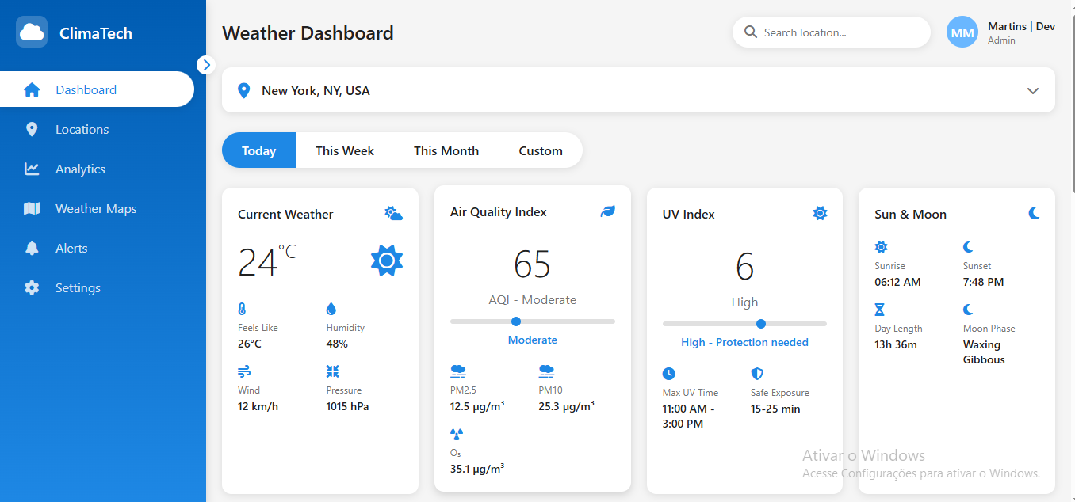Open Weather Maps from the sidebar
The height and width of the screenshot is (502, 1075).
[x=97, y=208]
